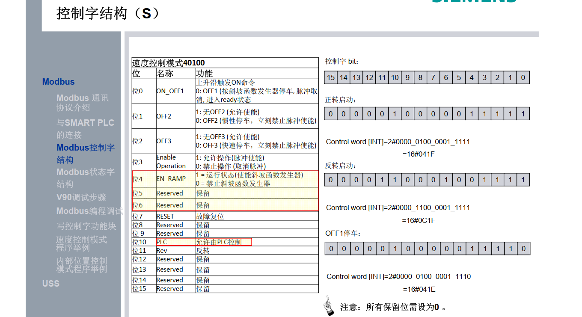The image size is (582, 317).
Task: Click the 正转启动： label
Action: click(x=341, y=100)
